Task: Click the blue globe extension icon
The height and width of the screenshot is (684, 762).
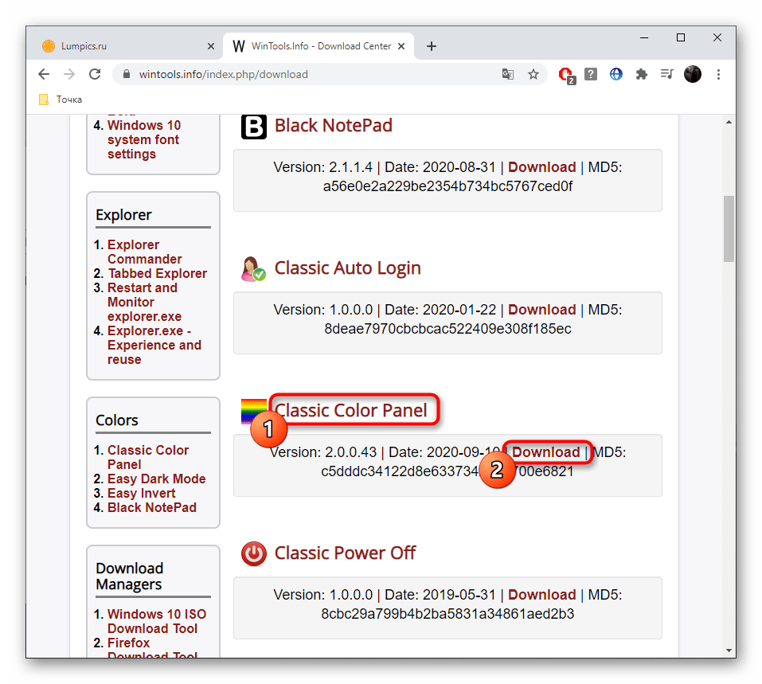Action: (615, 74)
